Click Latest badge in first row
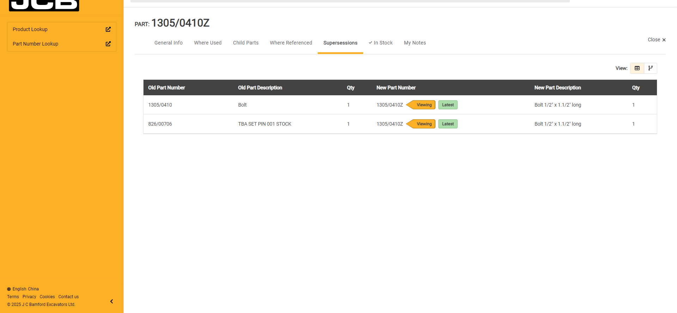The width and height of the screenshot is (677, 313). pos(448,105)
